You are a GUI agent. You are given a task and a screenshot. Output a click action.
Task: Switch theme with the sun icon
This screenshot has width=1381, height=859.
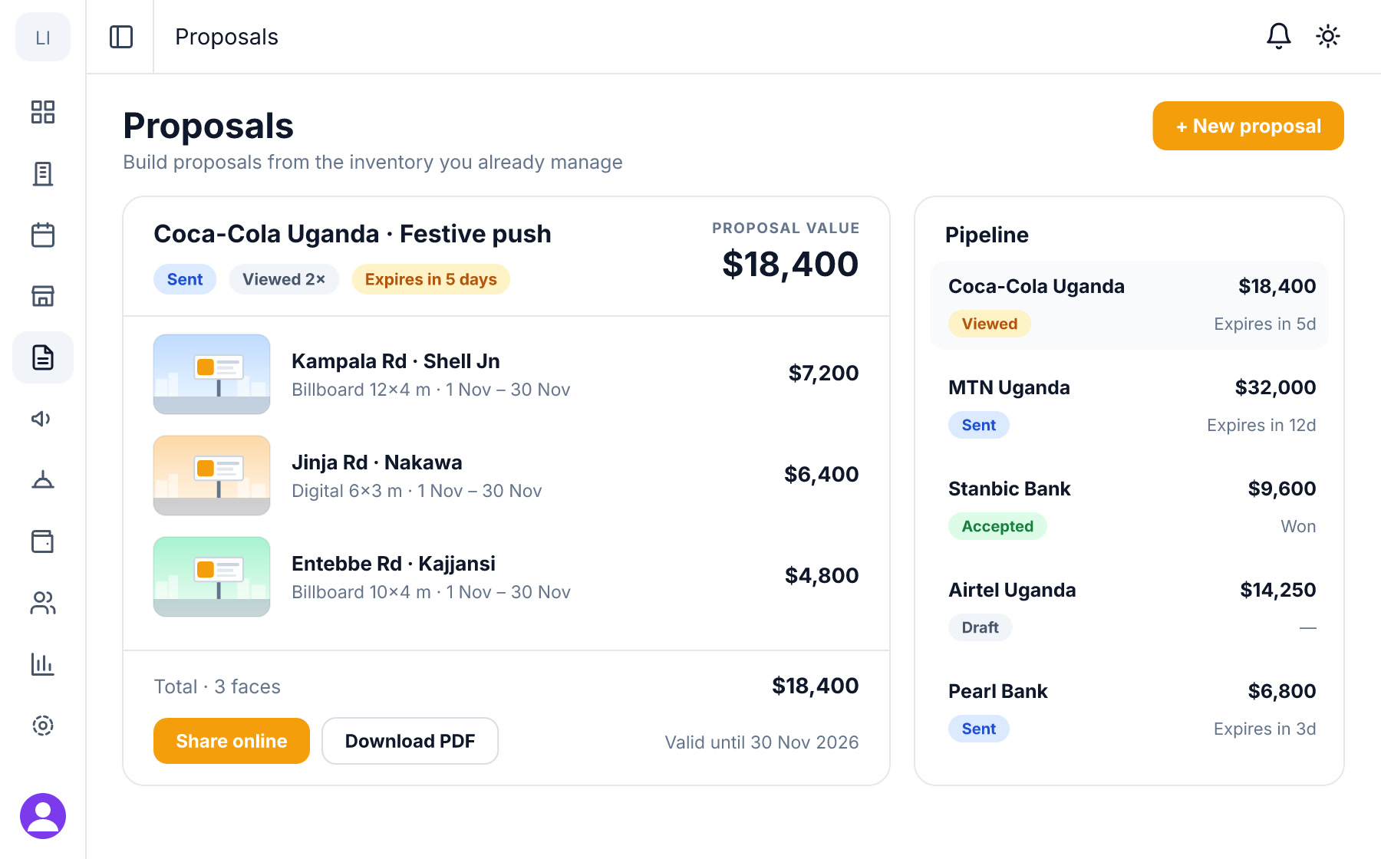(1327, 36)
